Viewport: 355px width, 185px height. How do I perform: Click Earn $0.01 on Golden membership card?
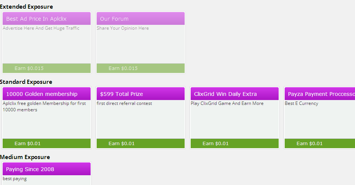tap(27, 144)
